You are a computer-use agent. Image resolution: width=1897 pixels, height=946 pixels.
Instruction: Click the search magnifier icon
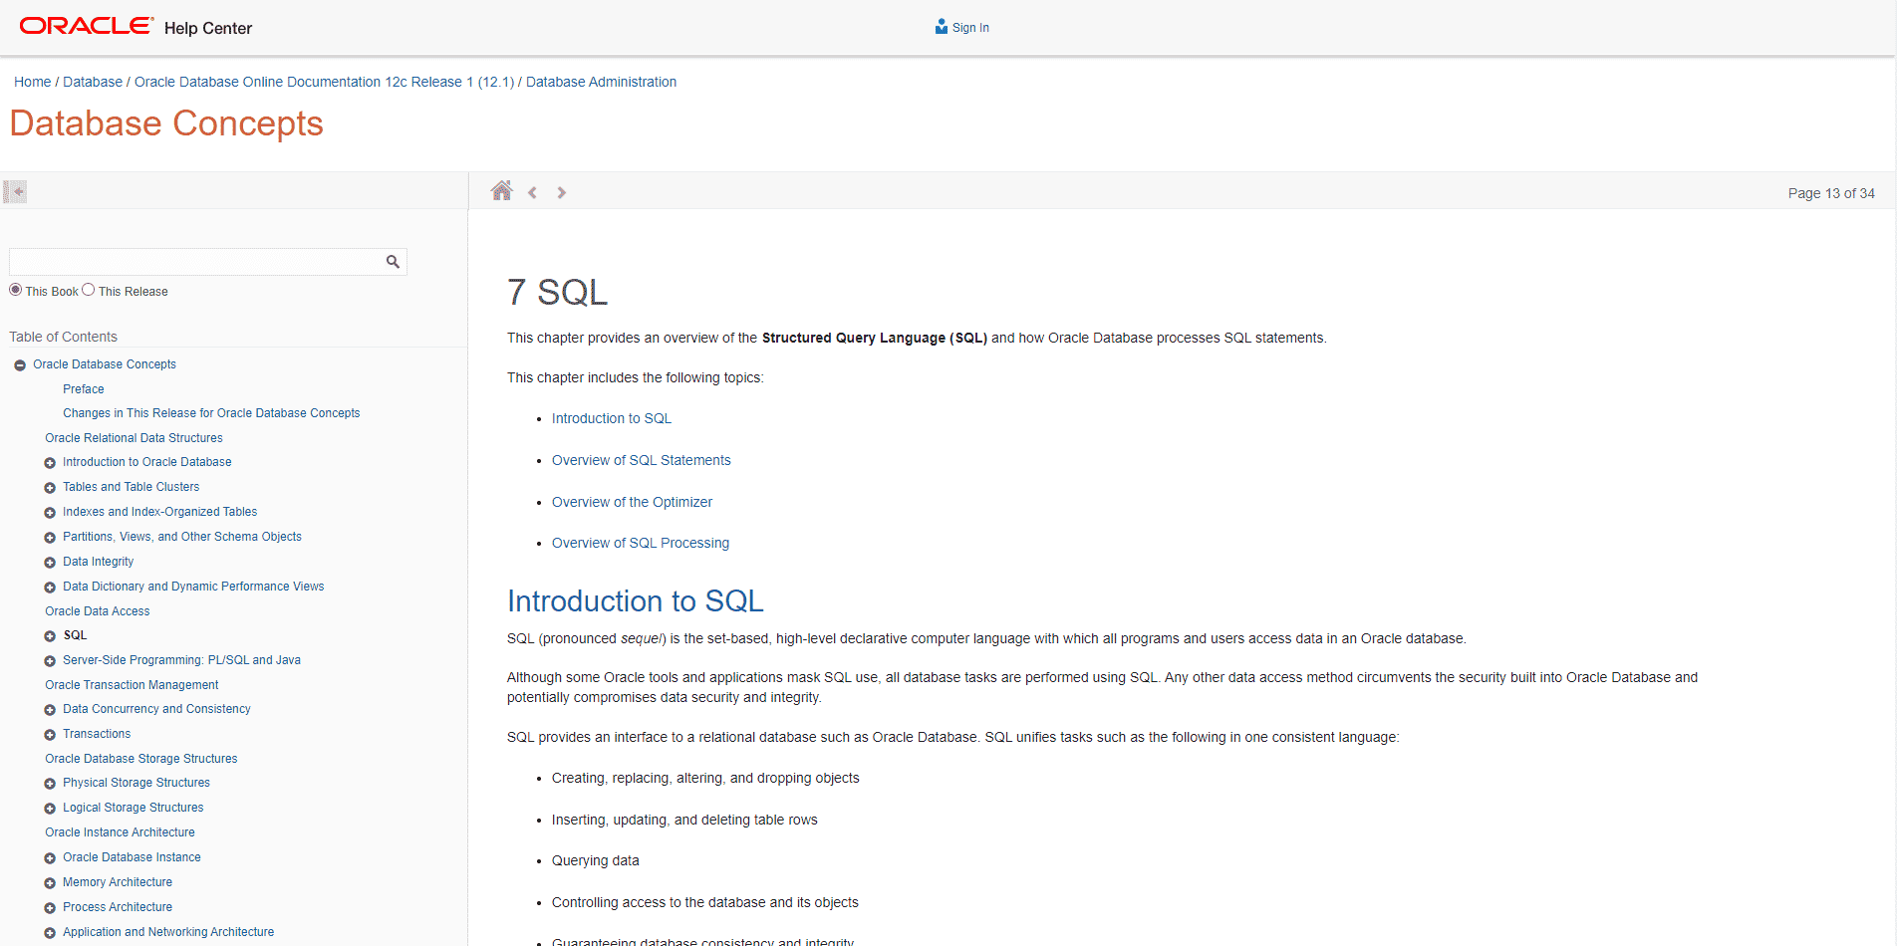click(x=393, y=262)
